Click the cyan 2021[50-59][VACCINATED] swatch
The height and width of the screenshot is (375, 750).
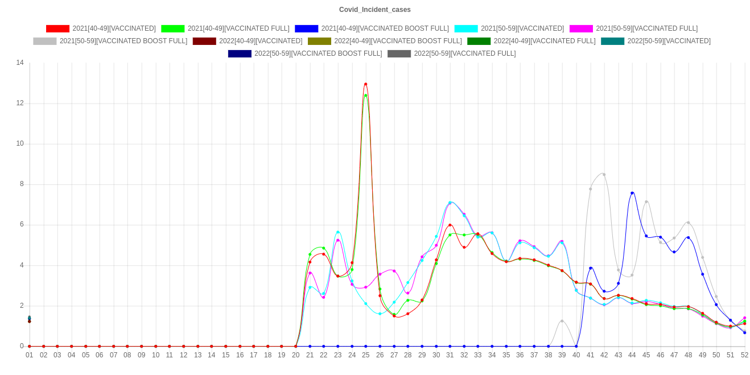(466, 28)
